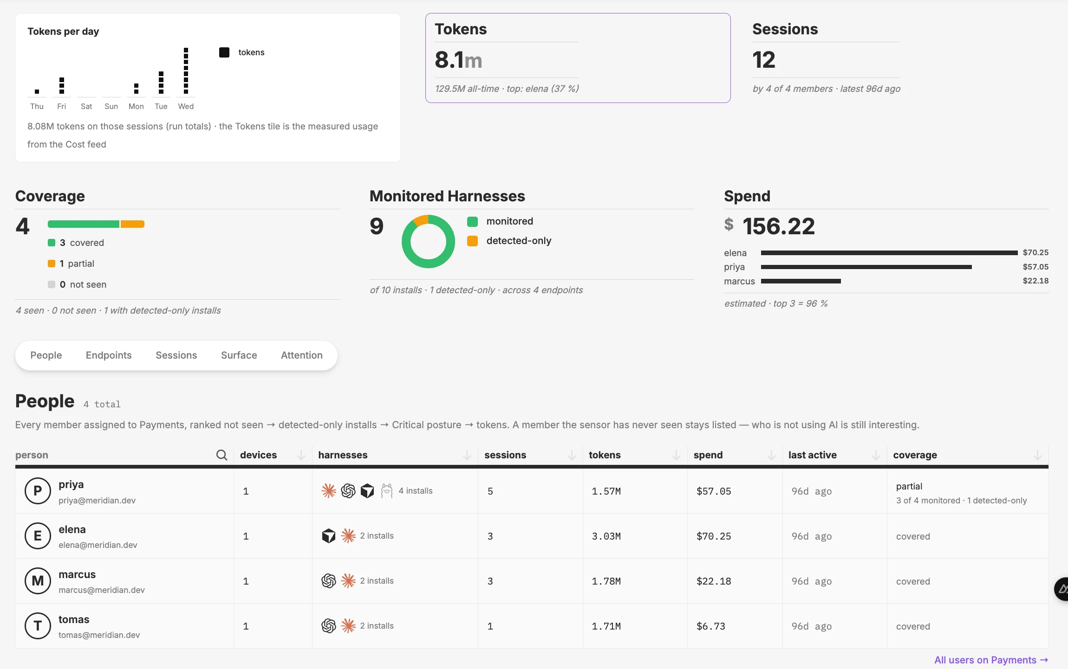Screen dimensions: 1068x669
Task: Click the sort arrow in sessions column
Action: tap(572, 455)
